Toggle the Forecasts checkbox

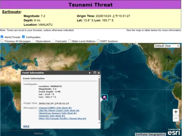click(53, 41)
